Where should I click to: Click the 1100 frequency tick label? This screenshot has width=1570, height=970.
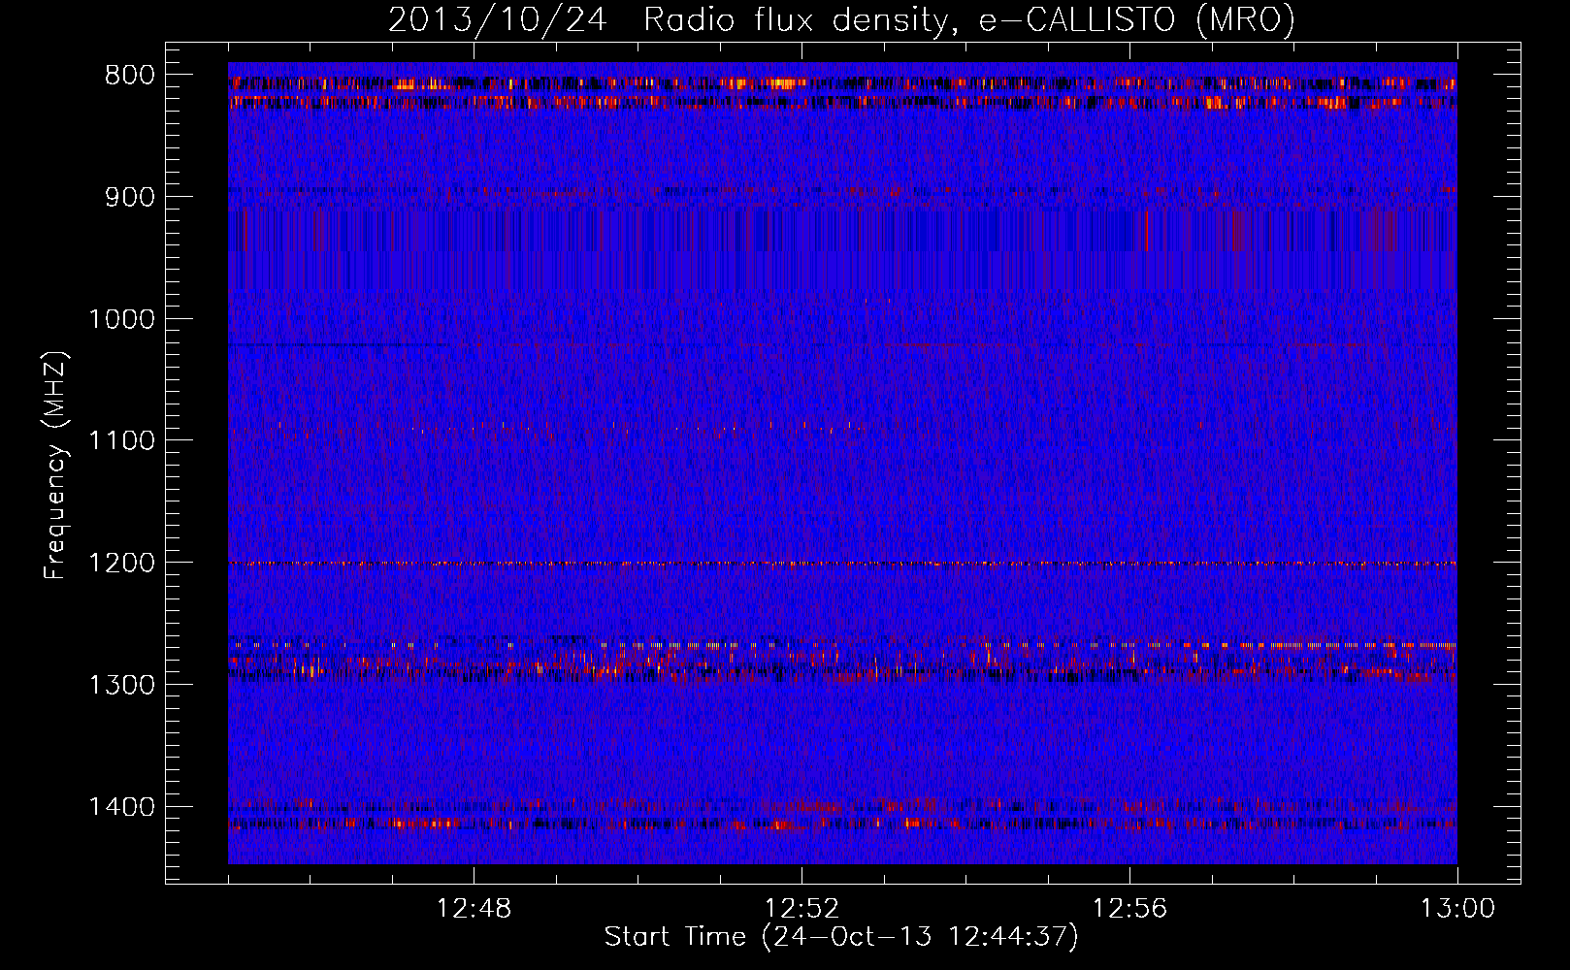coord(122,441)
